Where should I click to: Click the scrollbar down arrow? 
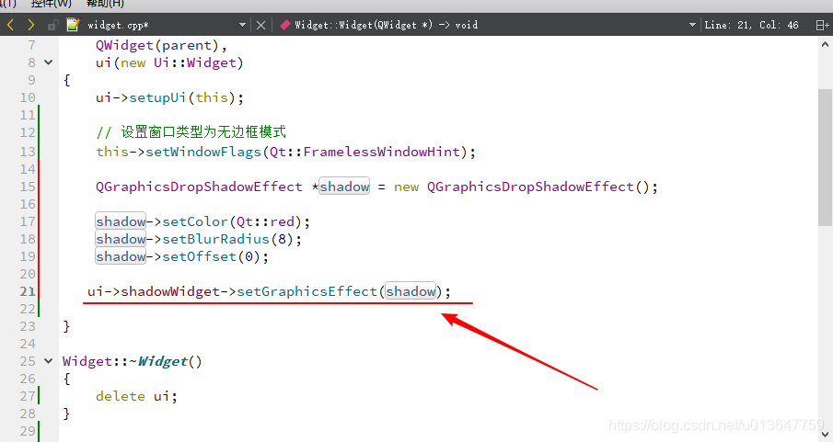(825, 434)
